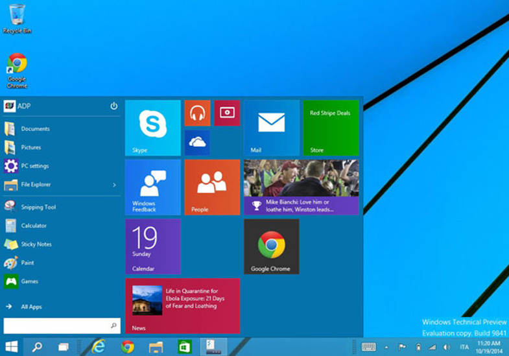Open Pictures from the Start menu
The width and height of the screenshot is (509, 356).
(62, 147)
